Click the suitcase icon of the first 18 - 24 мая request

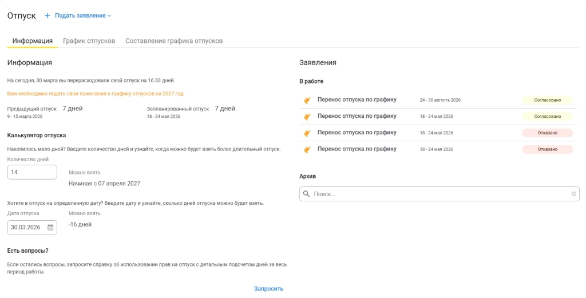[x=307, y=117]
